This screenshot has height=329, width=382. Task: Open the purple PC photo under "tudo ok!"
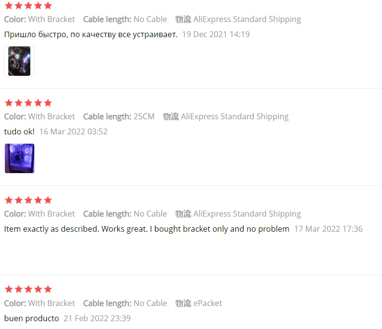[20, 158]
